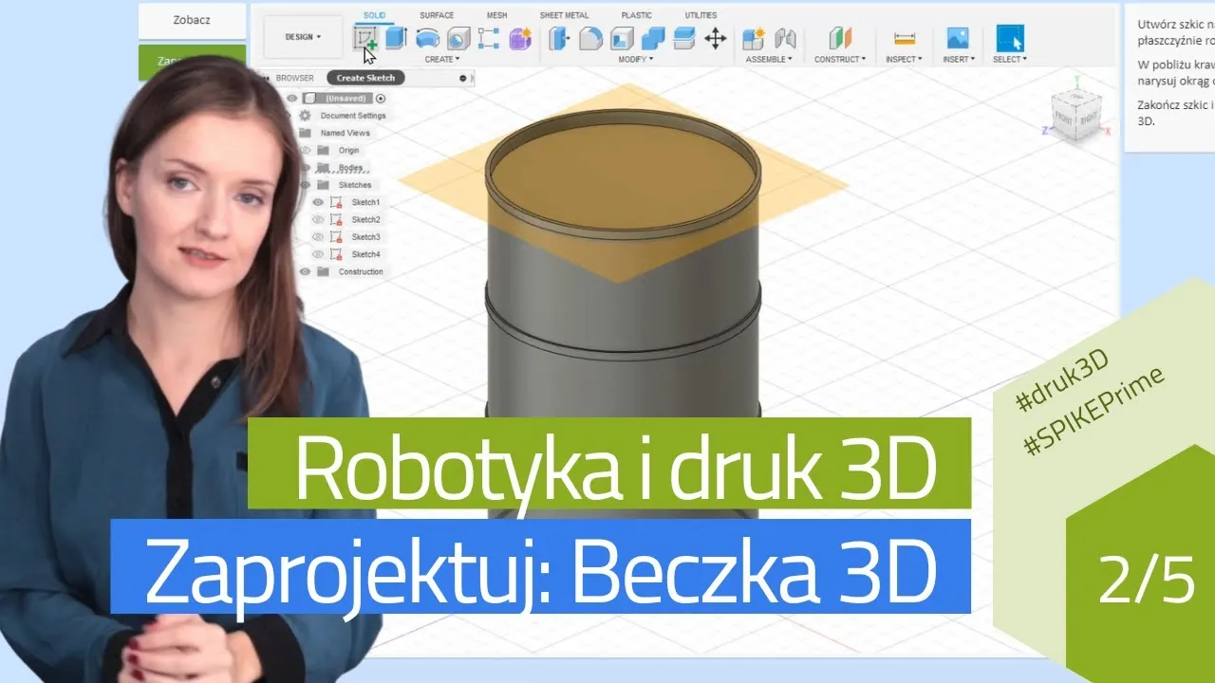
Task: Toggle visibility of the Origin folder
Action: pyautogui.click(x=304, y=150)
